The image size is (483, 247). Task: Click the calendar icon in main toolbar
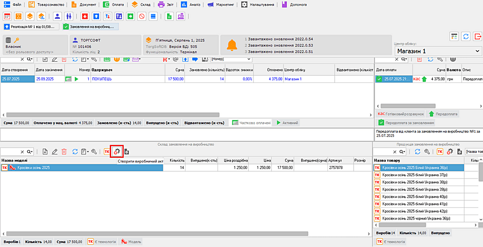click(x=7, y=16)
